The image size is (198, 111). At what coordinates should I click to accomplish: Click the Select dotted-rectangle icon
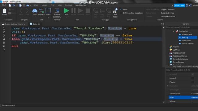click(x=48, y=11)
